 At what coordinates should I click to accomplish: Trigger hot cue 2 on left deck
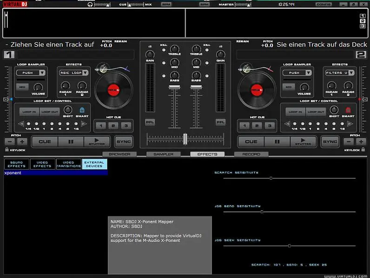pyautogui.click(x=113, y=126)
